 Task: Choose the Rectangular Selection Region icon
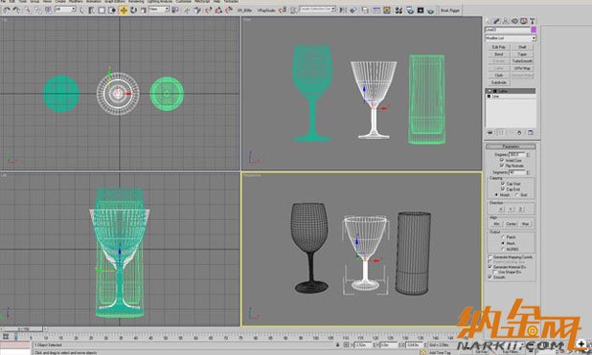[102, 11]
